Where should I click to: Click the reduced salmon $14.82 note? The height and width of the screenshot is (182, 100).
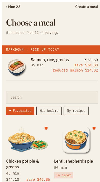(75, 70)
